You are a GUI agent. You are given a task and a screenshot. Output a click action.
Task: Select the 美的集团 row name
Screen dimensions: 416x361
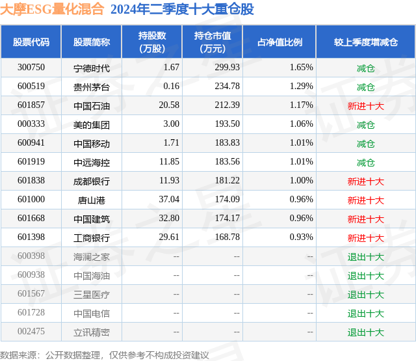[x=92, y=125]
